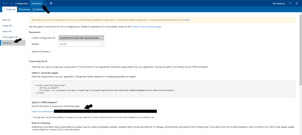Image resolution: width=302 pixels, height=135 pixels.
Task: Switch to the Endpoints tab
Action: pos(10,9)
